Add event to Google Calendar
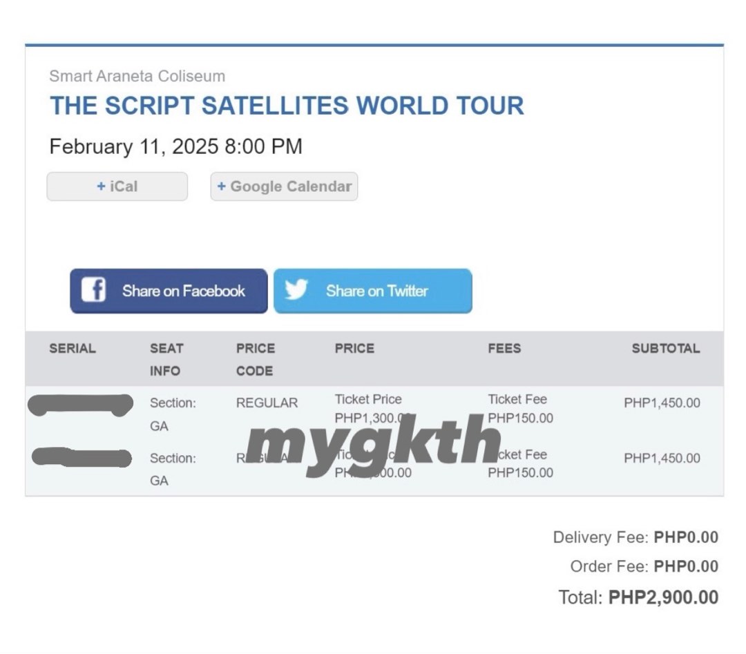Image resolution: width=746 pixels, height=654 pixels. coord(283,186)
